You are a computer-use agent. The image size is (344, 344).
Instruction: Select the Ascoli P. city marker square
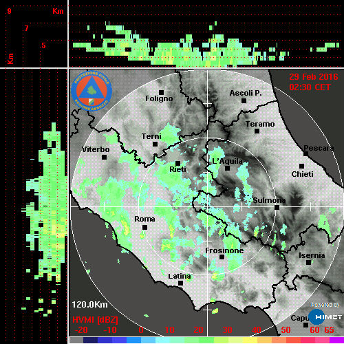click(244, 100)
